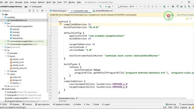Click the warning indicator in editor corner
Image resolution: width=194 pixels, height=109 pixels.
[187, 19]
